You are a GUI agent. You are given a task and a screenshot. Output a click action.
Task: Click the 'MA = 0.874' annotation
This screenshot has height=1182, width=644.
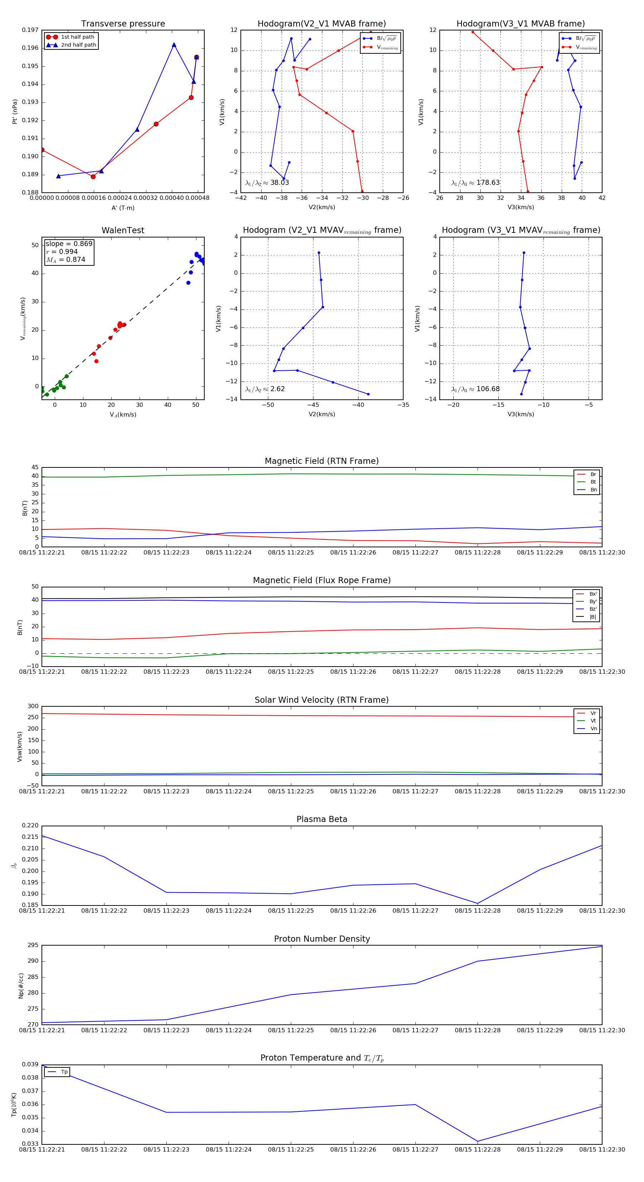click(65, 260)
